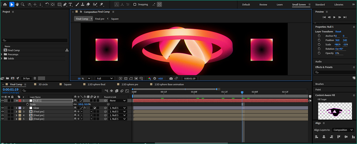Collapse the Null 5 layer properties
This screenshot has width=357, height=144.
coord(17,101)
